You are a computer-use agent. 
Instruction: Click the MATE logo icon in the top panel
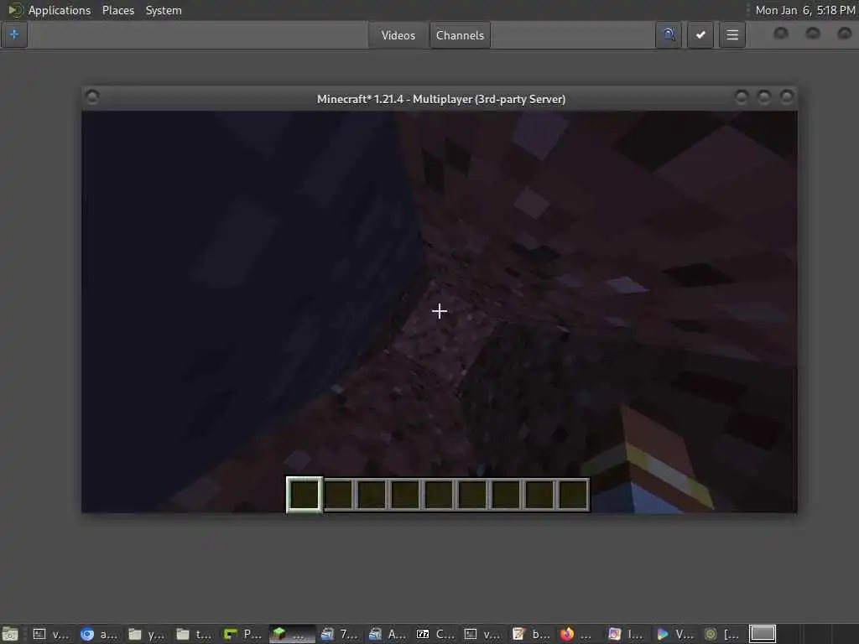tap(15, 10)
